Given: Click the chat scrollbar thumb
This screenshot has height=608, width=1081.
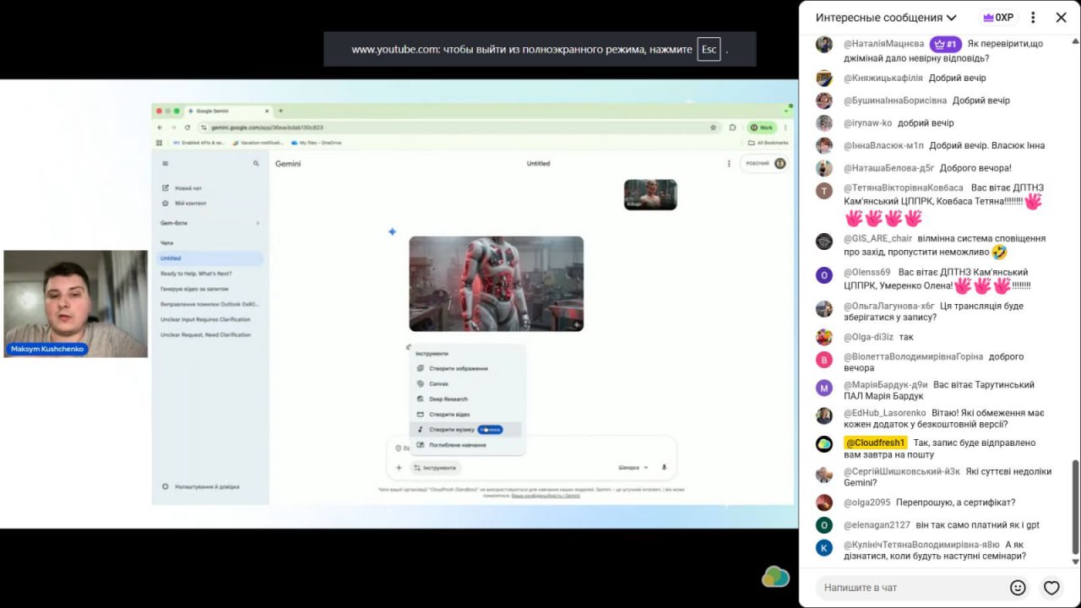Looking at the screenshot, I should [x=1075, y=507].
